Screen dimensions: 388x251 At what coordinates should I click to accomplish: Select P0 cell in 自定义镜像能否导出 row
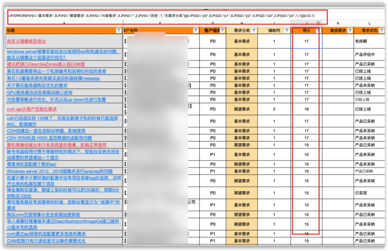tap(213, 41)
